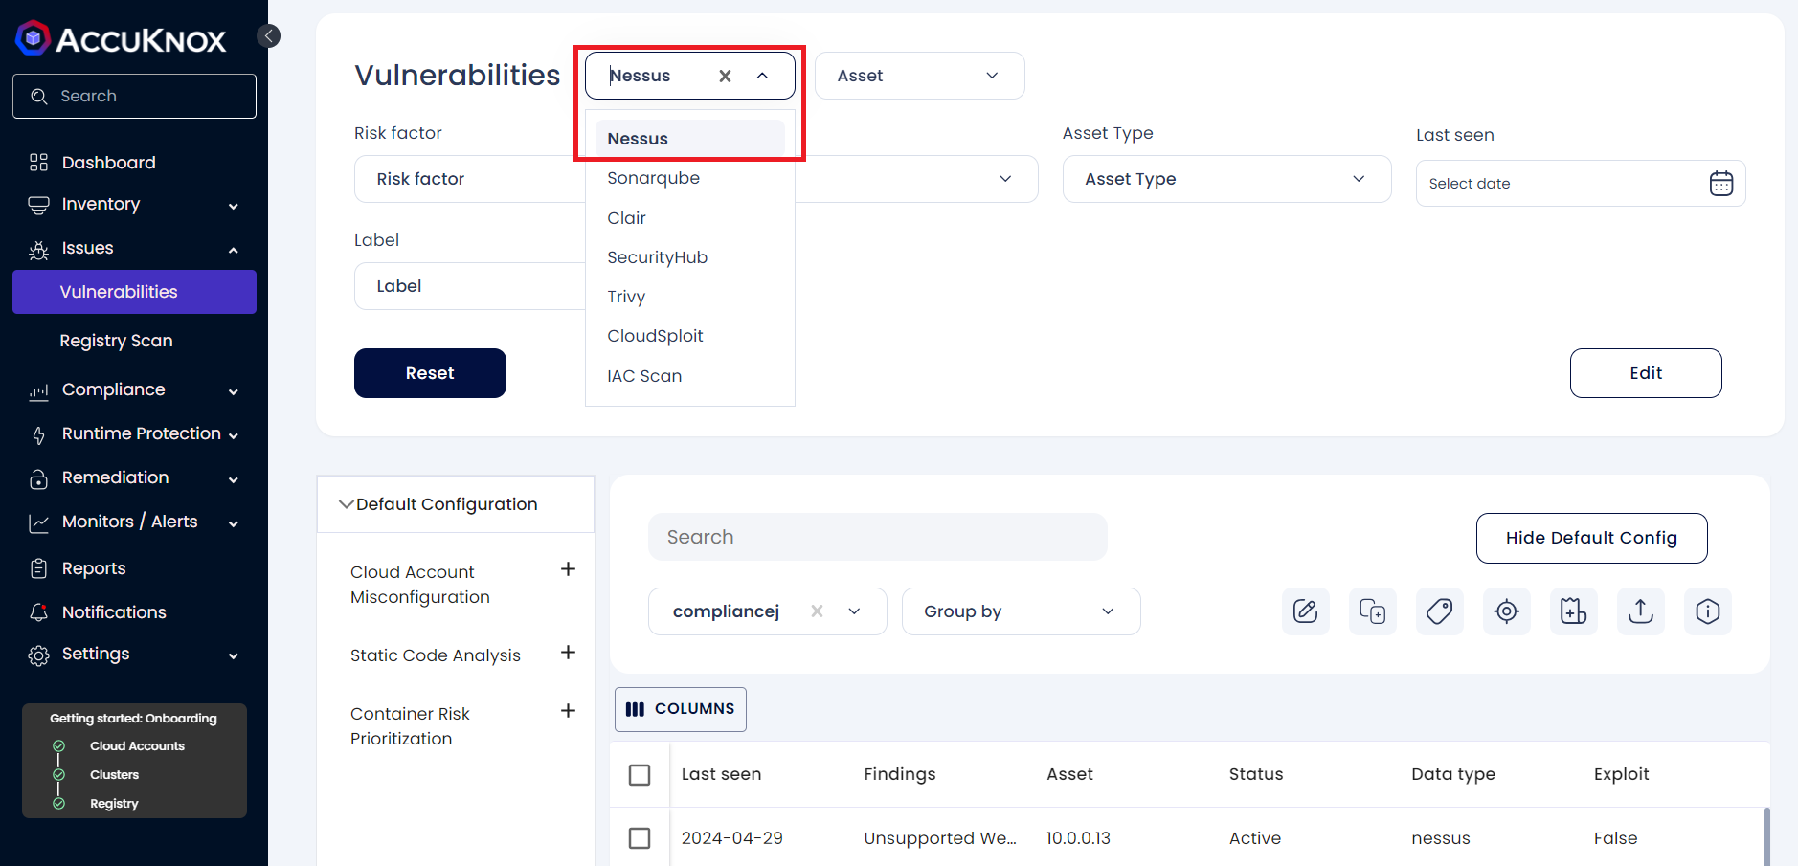Screen dimensions: 1798x866
Task: Click the info circle icon in toolbar
Action: (1708, 611)
